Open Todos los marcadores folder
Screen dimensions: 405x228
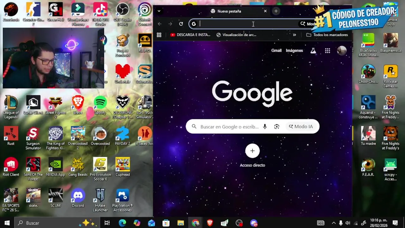(x=327, y=35)
